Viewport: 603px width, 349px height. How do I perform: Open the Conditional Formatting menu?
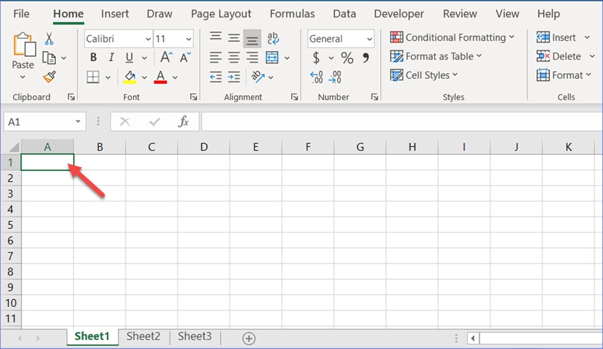pyautogui.click(x=453, y=38)
